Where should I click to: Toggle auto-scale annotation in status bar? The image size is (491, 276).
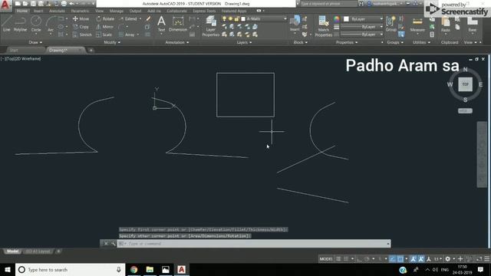(421, 259)
